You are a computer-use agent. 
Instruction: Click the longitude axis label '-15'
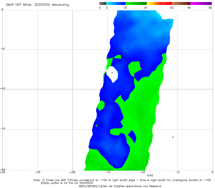point(107,172)
